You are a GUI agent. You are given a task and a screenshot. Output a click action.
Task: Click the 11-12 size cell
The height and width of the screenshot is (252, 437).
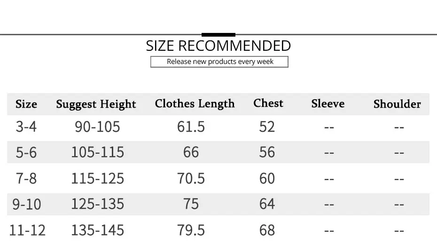coord(27,230)
